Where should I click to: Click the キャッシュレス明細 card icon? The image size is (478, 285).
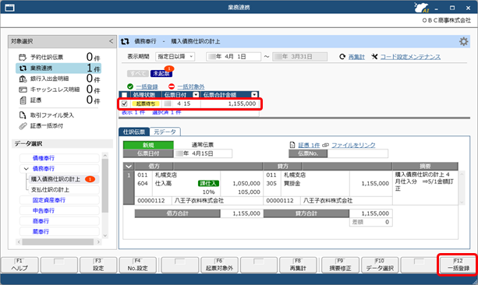23,90
